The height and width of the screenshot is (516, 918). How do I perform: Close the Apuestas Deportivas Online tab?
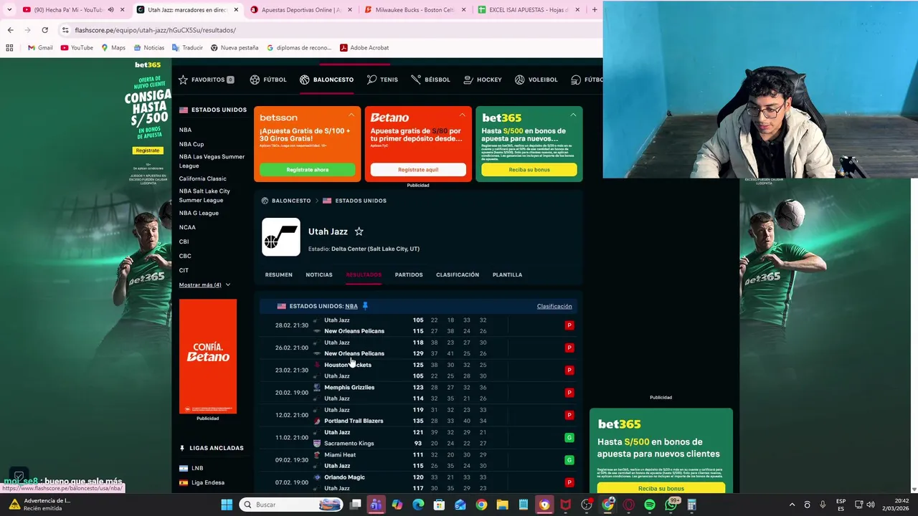click(x=349, y=10)
